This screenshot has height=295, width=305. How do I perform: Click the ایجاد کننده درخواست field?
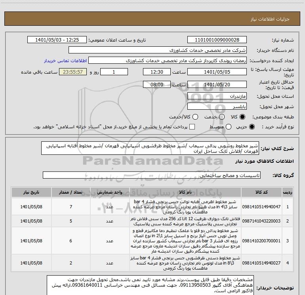point(168,61)
